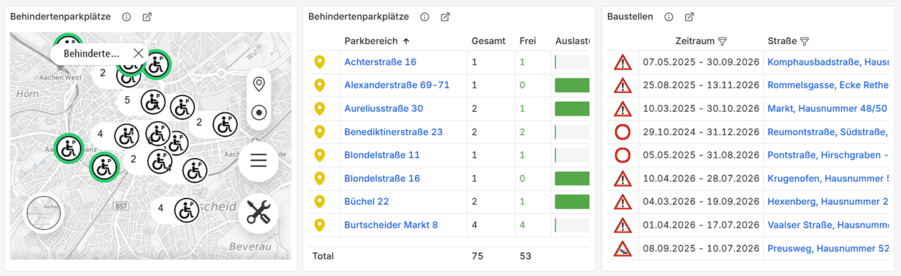Open the Zeitraum column filter
The image size is (901, 276).
[x=722, y=41]
